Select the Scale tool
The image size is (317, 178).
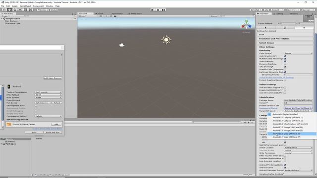click(20, 10)
